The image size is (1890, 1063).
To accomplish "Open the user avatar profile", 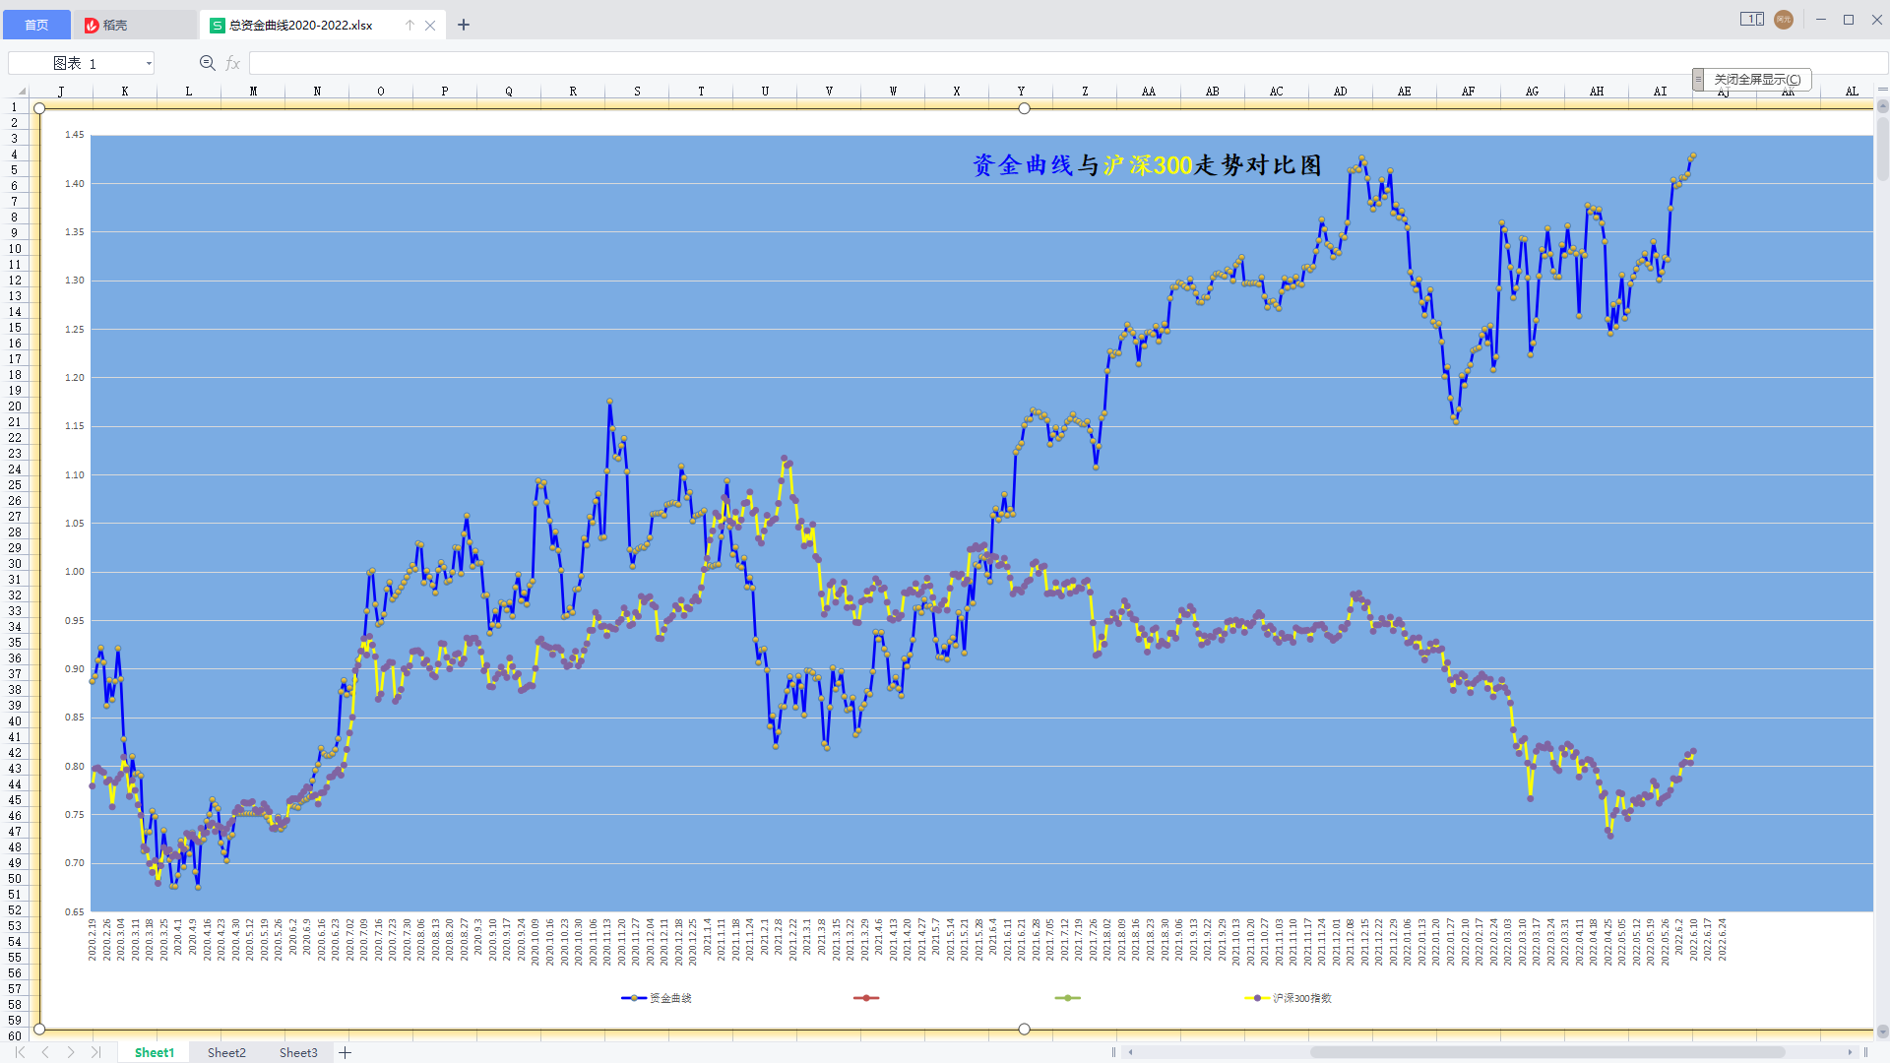I will click(1784, 20).
